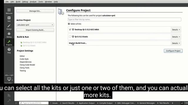Open the Help mode
The image size is (188, 105).
(9, 50)
